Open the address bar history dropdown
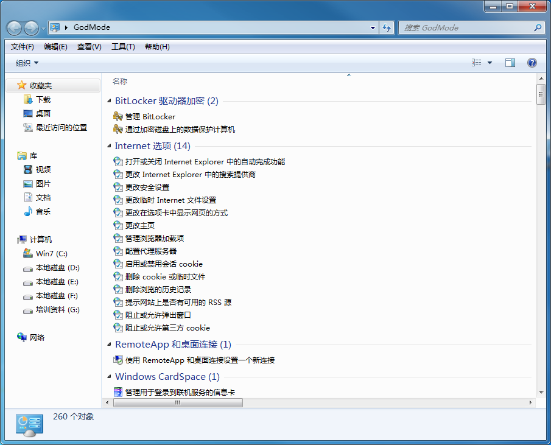 point(372,27)
